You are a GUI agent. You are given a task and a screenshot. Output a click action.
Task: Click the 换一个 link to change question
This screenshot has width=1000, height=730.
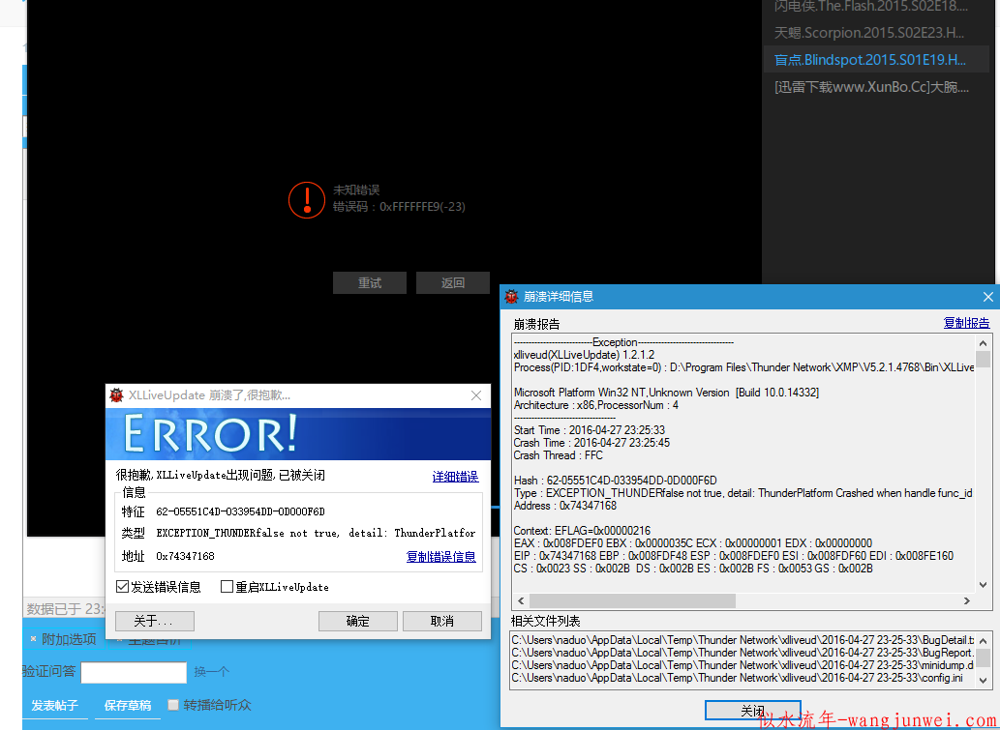click(212, 672)
